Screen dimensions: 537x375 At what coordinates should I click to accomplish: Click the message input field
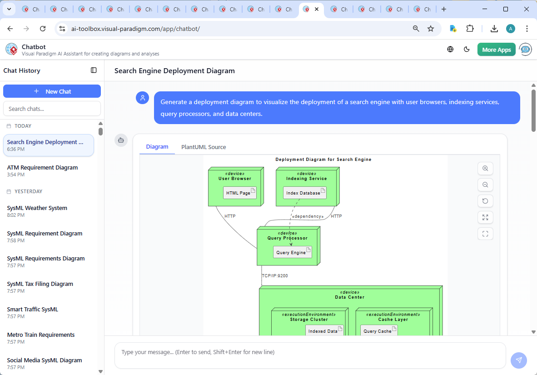[310, 355]
